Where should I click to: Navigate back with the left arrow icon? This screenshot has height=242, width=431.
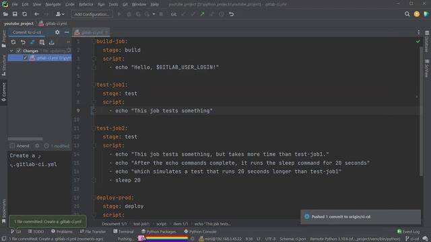[36, 14]
